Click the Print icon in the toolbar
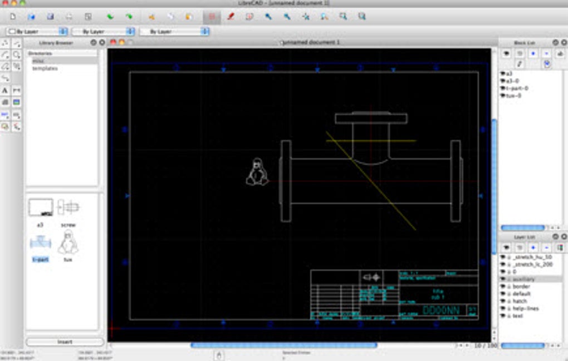Image resolution: width=568 pixels, height=361 pixels. pos(68,16)
